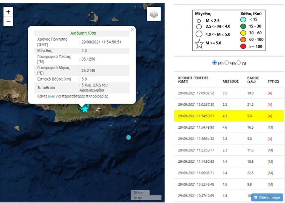Image resolution: width=285 pixels, height=203 pixels.
Task: Select the 12:02:37.30 earthquake row
Action: click(229, 105)
